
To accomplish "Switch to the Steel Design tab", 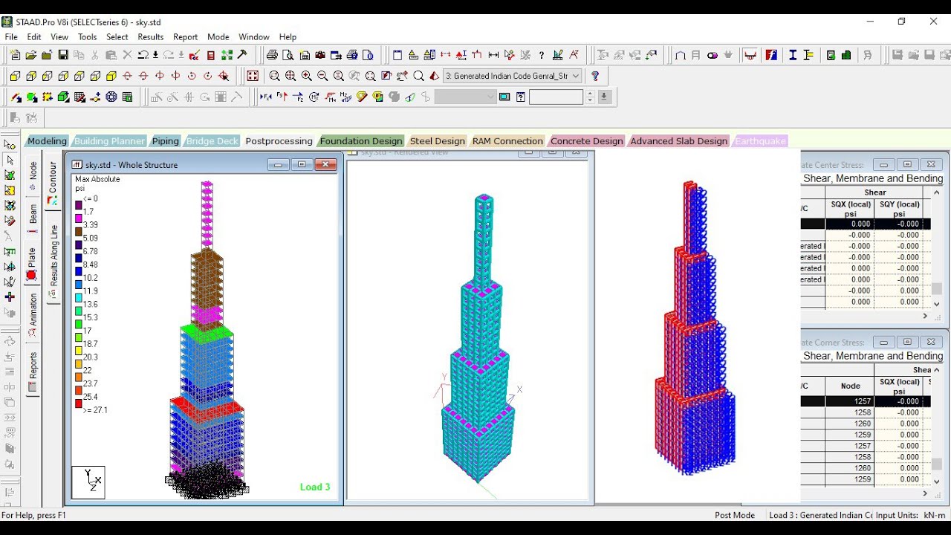I will [x=437, y=140].
